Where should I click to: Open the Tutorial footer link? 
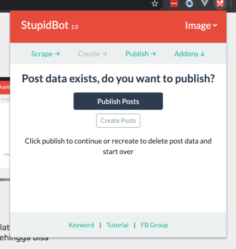click(x=117, y=225)
